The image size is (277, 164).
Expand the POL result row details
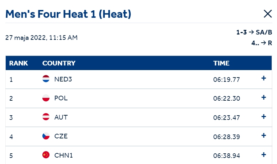click(x=263, y=97)
